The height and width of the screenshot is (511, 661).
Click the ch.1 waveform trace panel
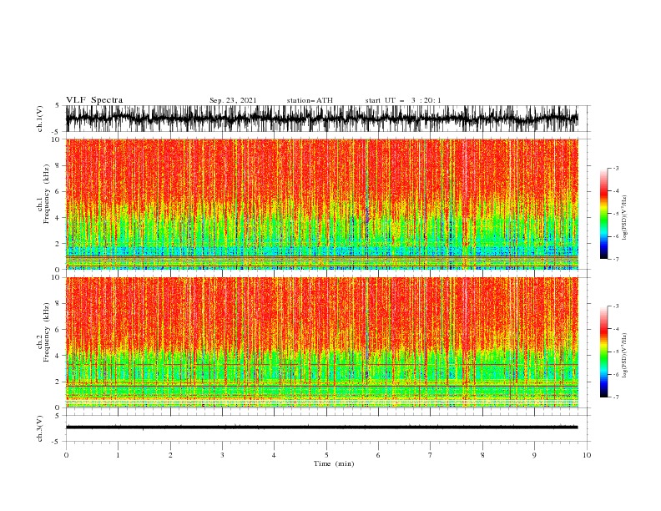tap(327, 119)
